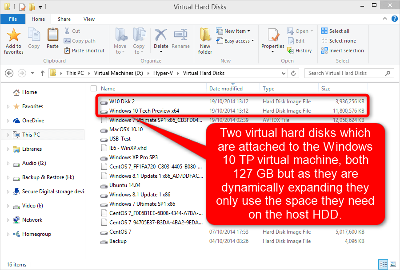Viewport: 400px width, 270px height.
Task: Expand the address bar history dropdown
Action: (x=284, y=73)
